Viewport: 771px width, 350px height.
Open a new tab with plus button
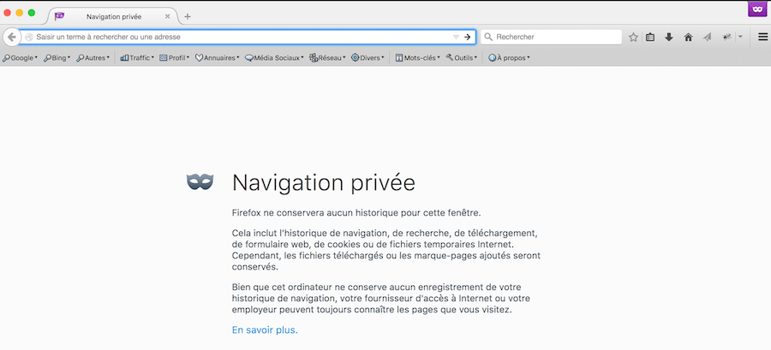(x=188, y=16)
